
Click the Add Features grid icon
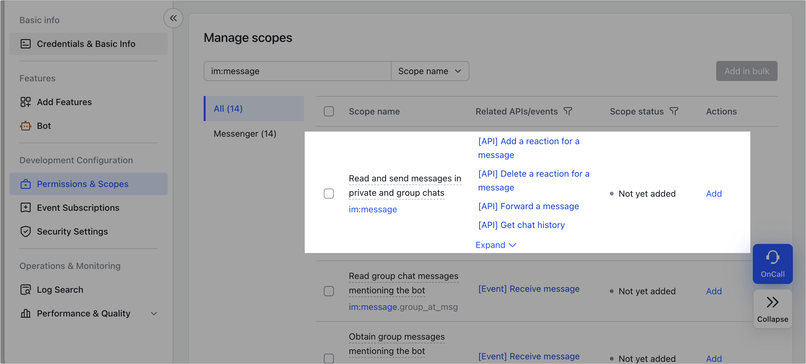coord(26,102)
